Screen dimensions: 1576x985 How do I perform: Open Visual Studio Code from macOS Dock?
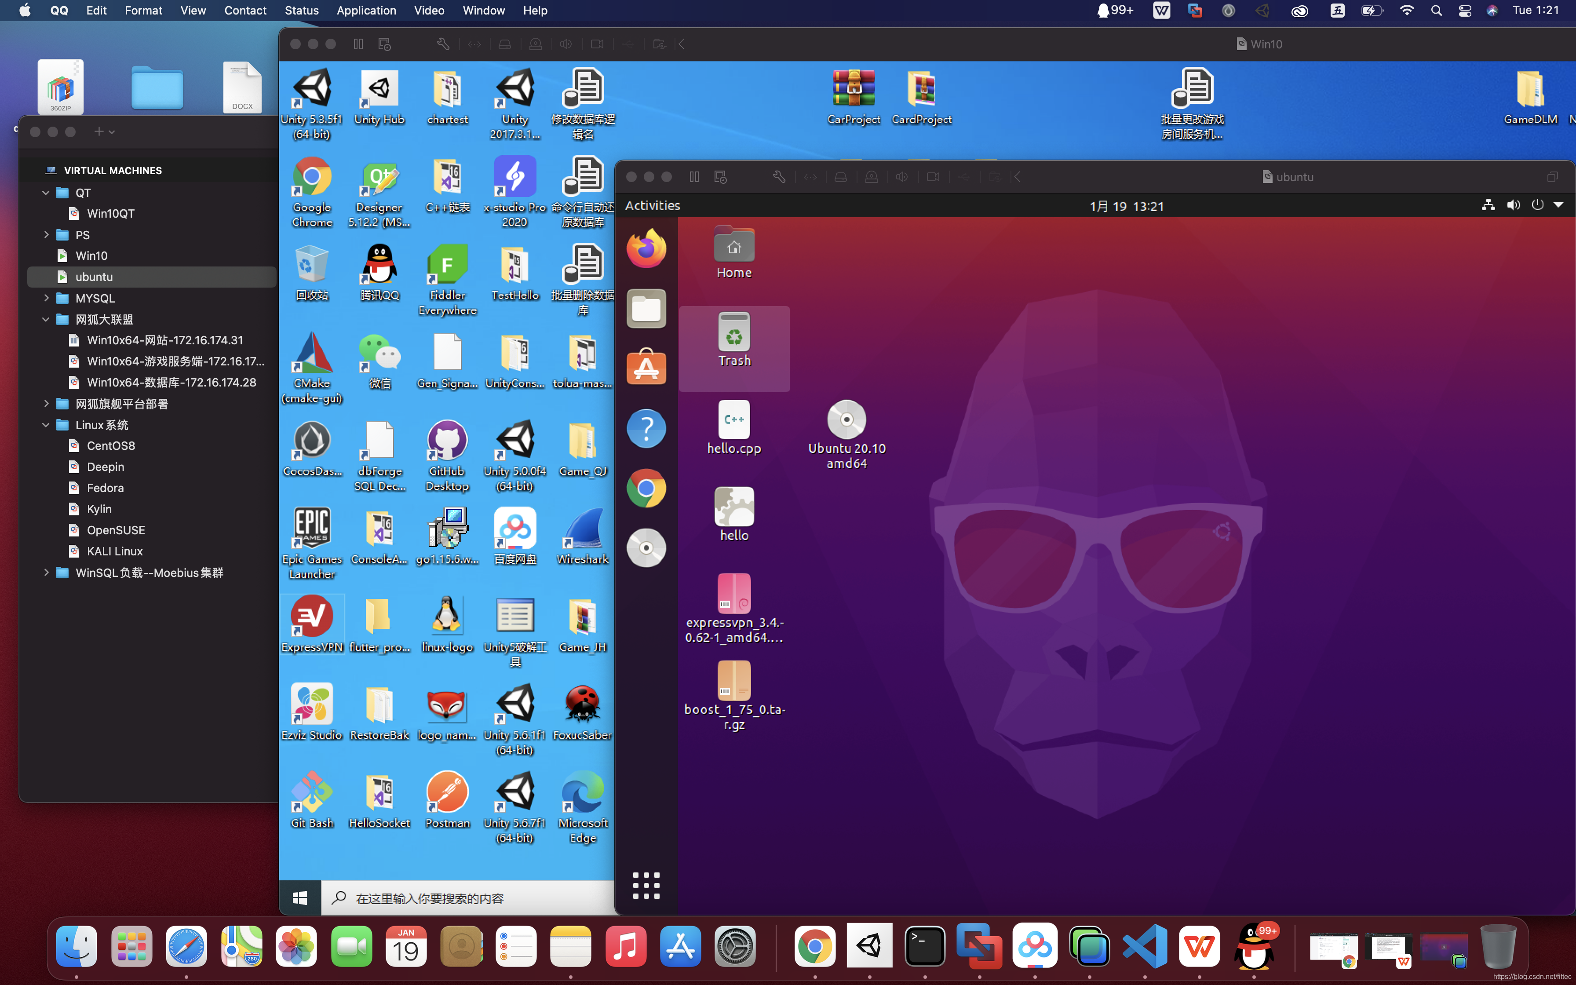pyautogui.click(x=1145, y=946)
